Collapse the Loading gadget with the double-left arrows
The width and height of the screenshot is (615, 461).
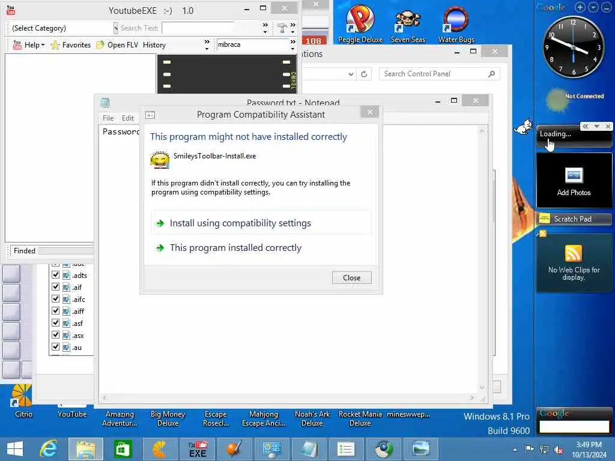[x=585, y=126]
